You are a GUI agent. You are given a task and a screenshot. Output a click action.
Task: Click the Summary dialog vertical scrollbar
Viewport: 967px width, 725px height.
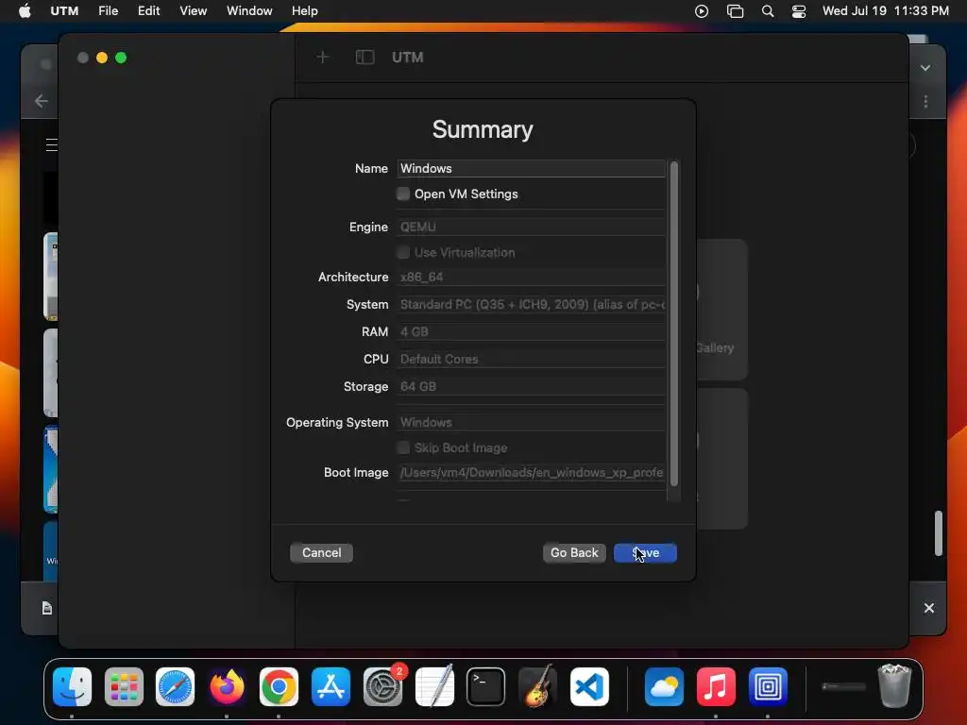[674, 324]
